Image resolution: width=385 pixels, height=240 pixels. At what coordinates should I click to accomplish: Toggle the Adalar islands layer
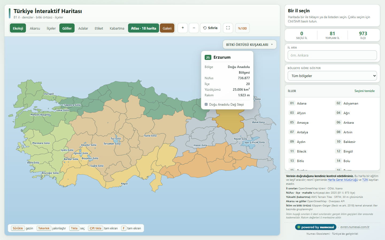(83, 28)
